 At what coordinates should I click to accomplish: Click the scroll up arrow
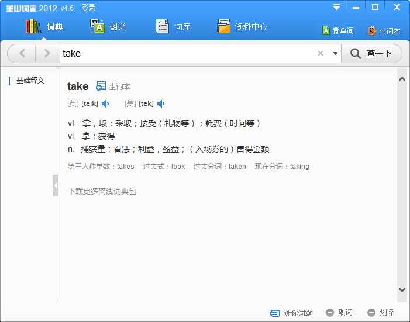tap(402, 79)
